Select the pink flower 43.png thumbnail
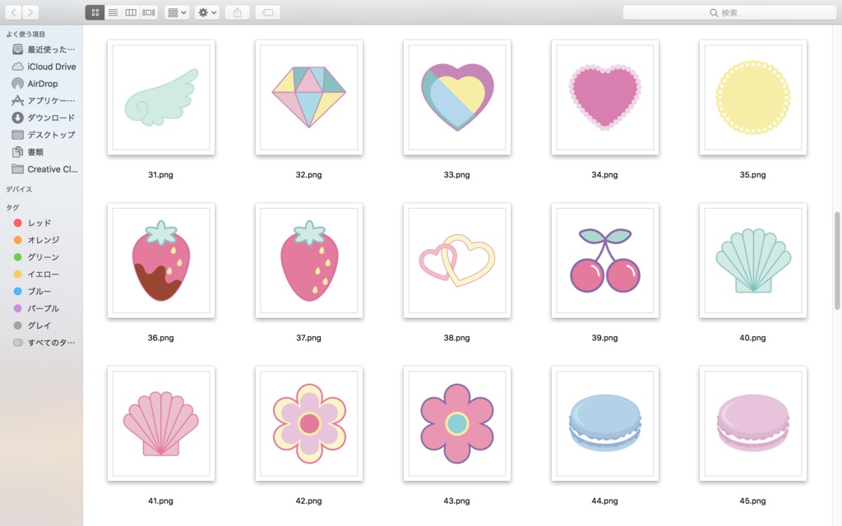Viewport: 842px width, 526px height. (457, 424)
